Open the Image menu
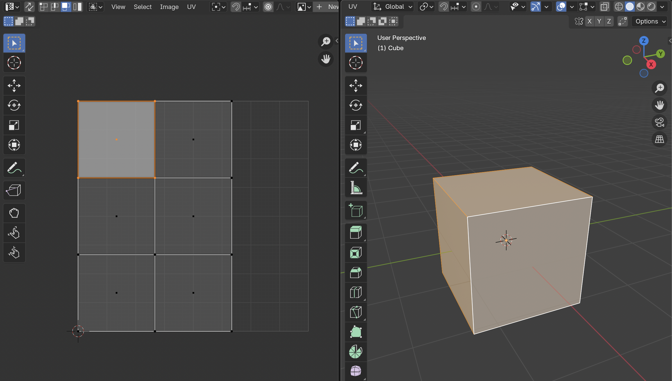Screen dimensions: 672x381 click(x=169, y=7)
